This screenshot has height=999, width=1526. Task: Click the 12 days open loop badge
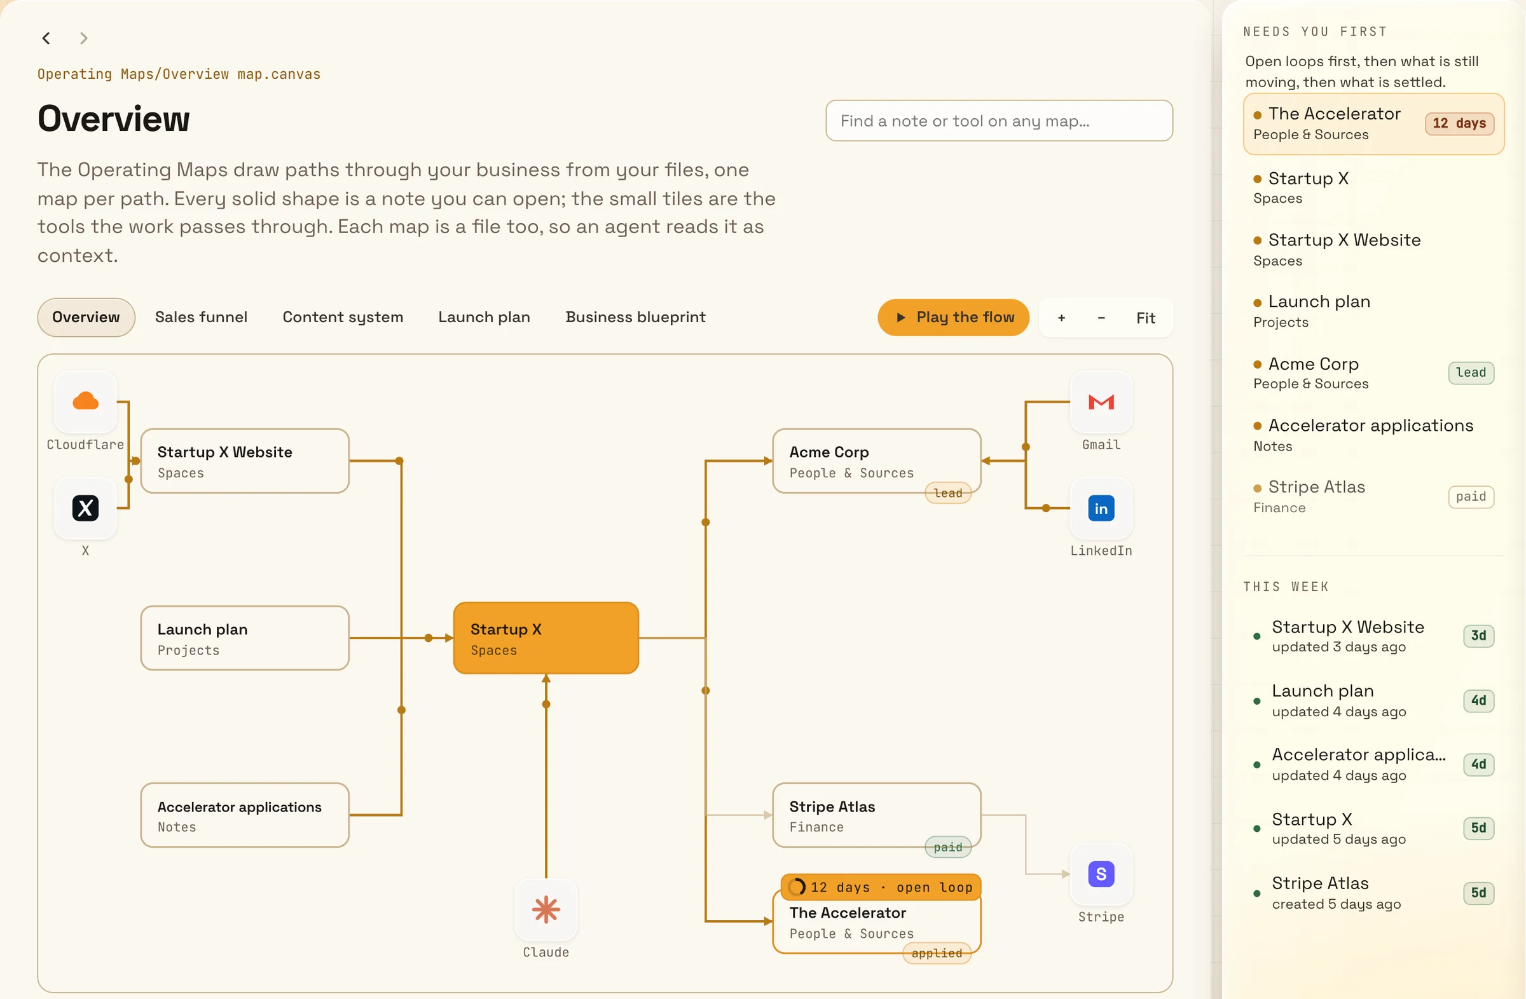pyautogui.click(x=881, y=887)
